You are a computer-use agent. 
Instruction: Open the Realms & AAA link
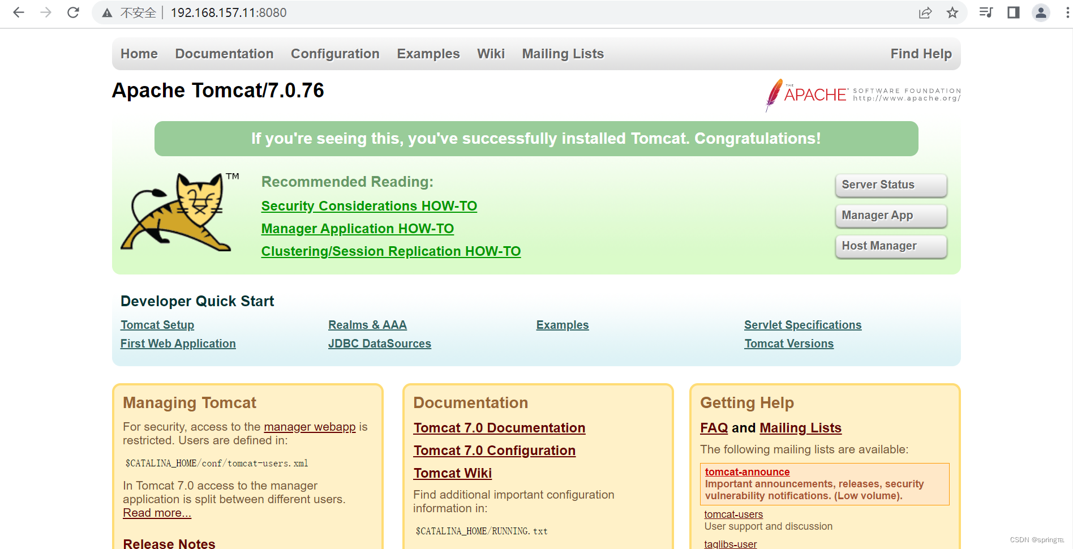pyautogui.click(x=367, y=325)
